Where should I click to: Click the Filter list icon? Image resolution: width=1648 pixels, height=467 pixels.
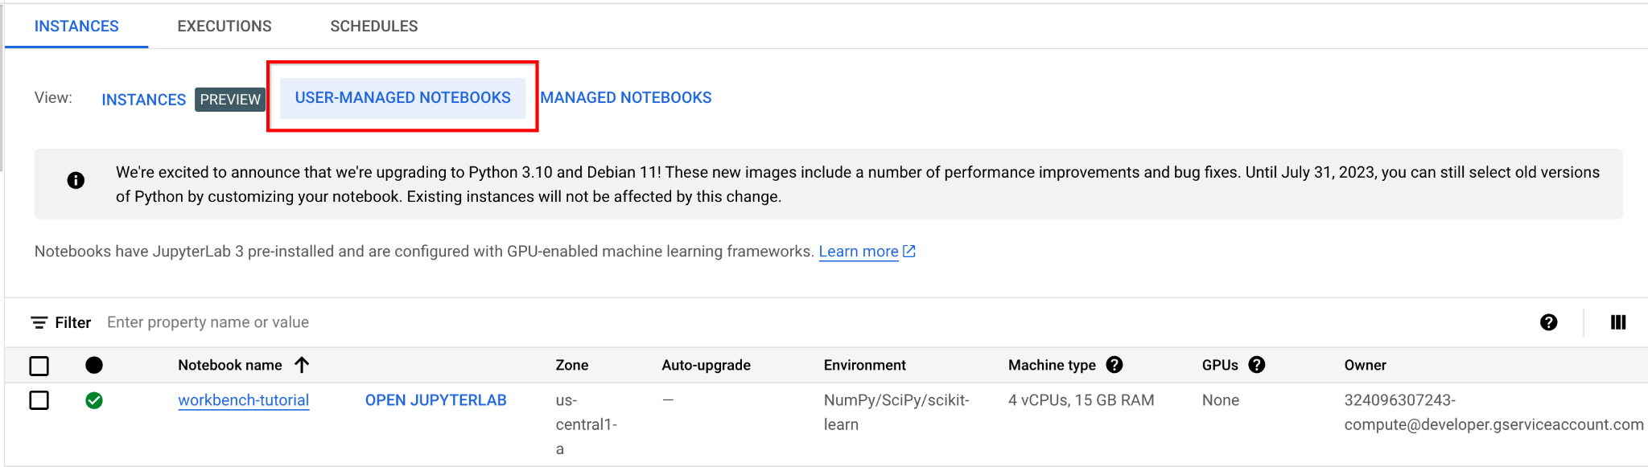pyautogui.click(x=39, y=322)
